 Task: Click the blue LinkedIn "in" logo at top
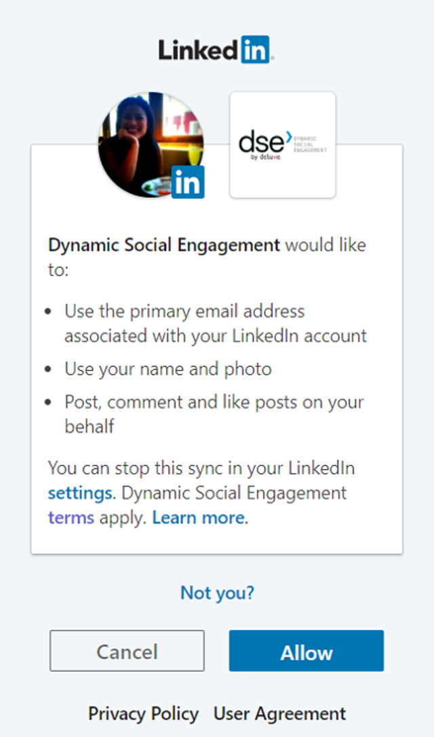(x=256, y=50)
